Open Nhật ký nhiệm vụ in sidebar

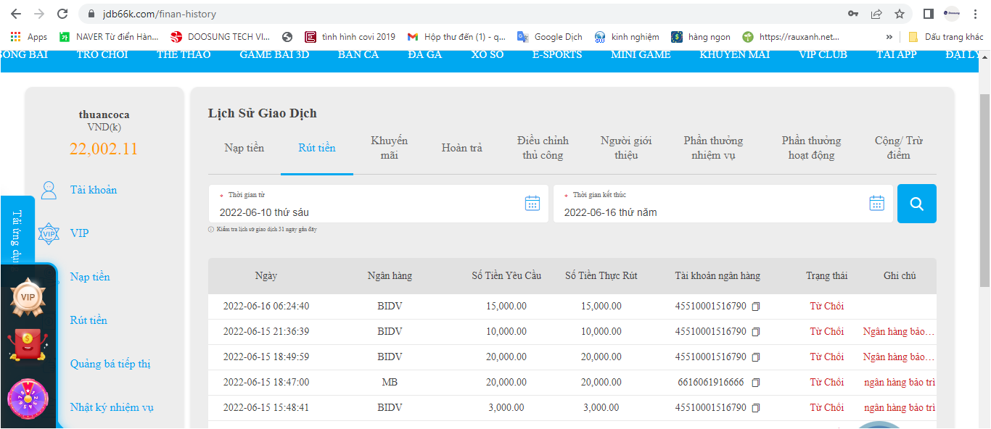point(112,407)
